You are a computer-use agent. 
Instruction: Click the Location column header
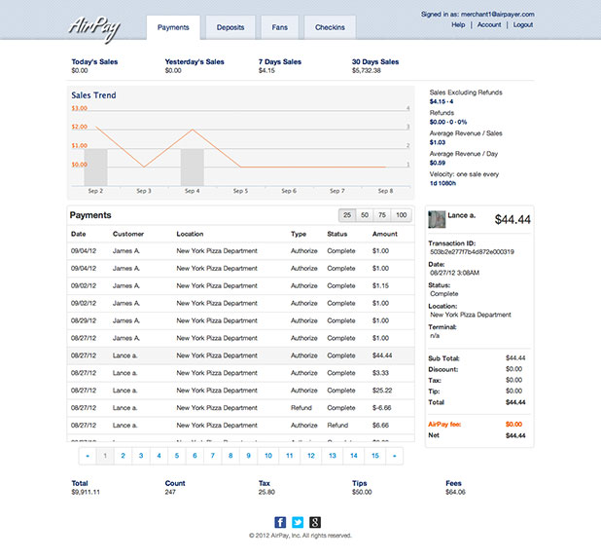[190, 234]
